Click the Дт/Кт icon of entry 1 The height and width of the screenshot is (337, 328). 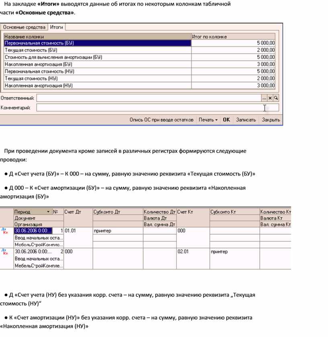pos(5,231)
